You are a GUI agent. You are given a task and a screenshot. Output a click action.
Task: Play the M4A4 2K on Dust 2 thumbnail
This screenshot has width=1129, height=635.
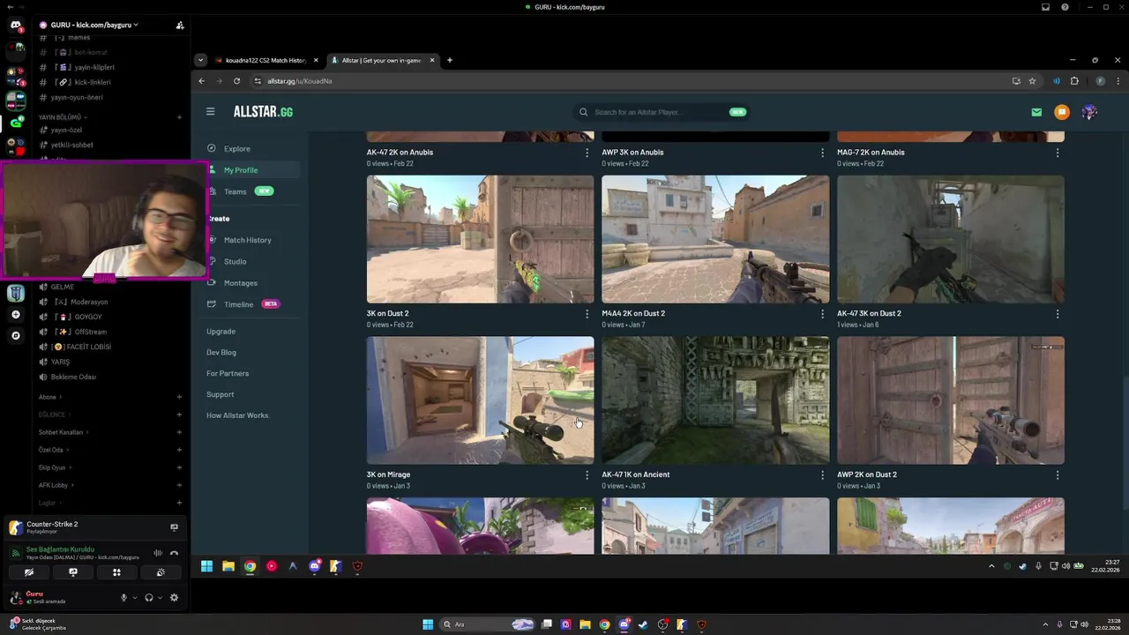coord(715,239)
